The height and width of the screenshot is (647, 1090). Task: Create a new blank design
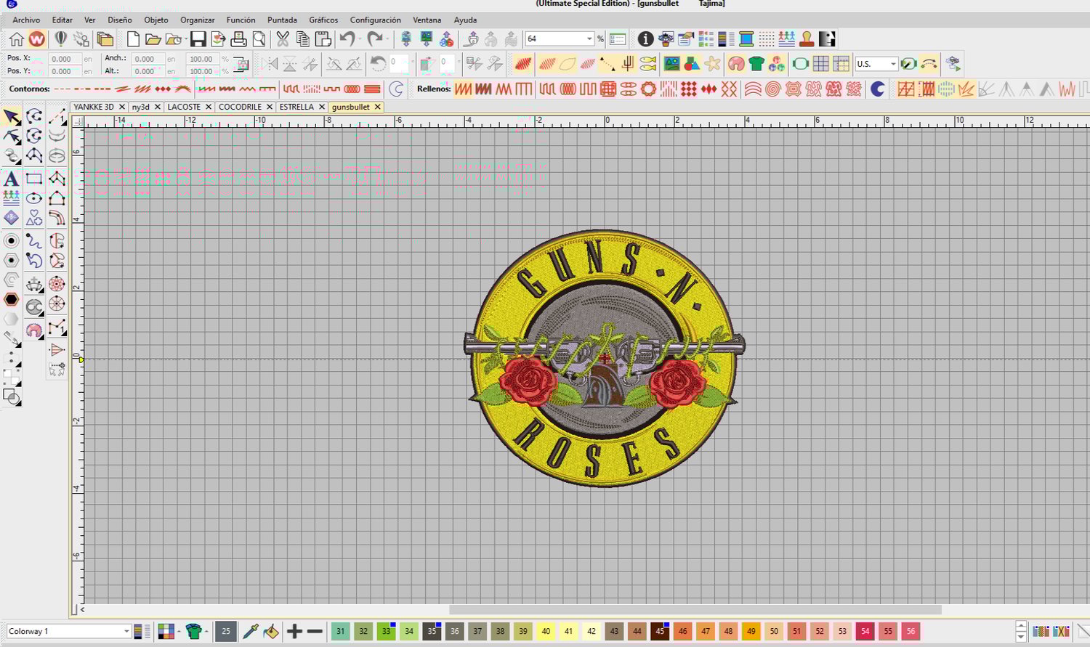point(133,39)
